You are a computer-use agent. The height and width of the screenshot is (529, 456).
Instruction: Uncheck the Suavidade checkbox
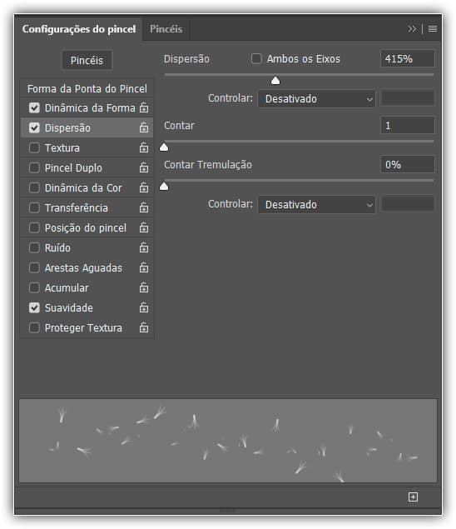pos(34,307)
